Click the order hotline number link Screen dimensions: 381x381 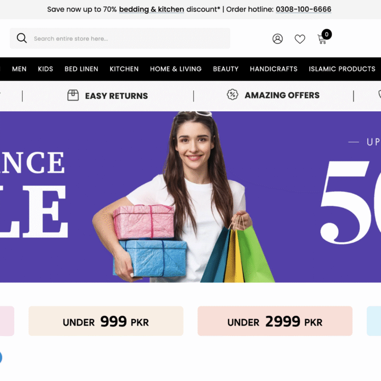click(304, 9)
